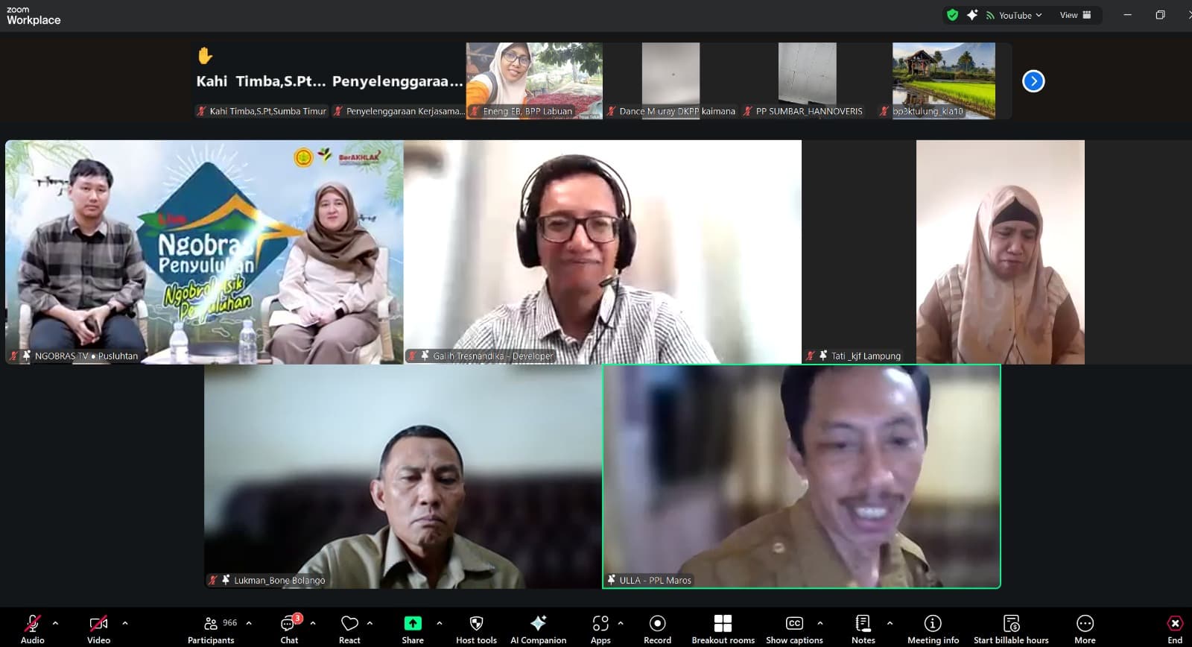Click muted mic icon on Eneng EB label
Screen dimensions: 1192x647
pyautogui.click(x=475, y=111)
